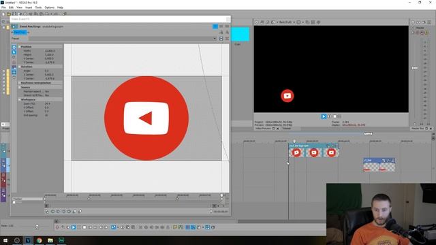Image resolution: width=436 pixels, height=245 pixels.
Task: Open the File menu
Action: (x=3, y=7)
